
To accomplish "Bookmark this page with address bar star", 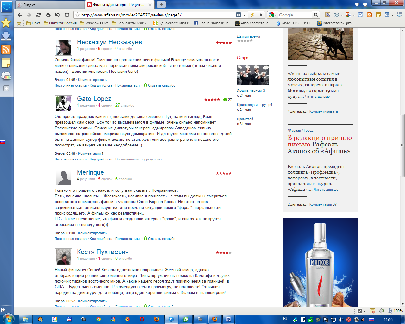I will tap(77, 15).
